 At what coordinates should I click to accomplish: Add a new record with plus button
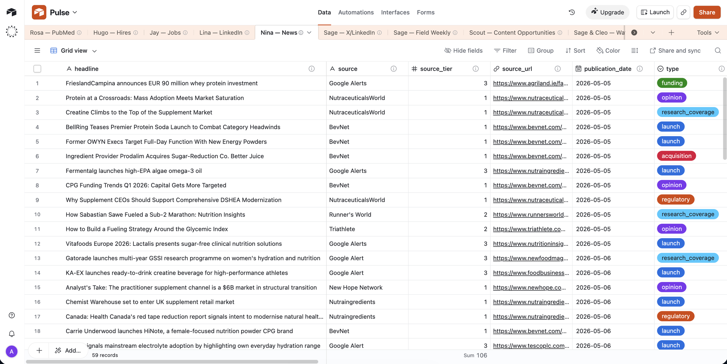(39, 350)
